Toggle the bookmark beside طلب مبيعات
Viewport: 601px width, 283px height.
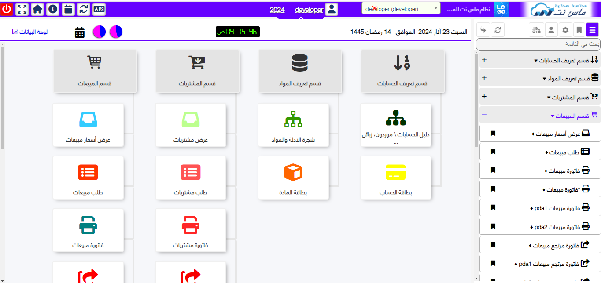pos(493,151)
